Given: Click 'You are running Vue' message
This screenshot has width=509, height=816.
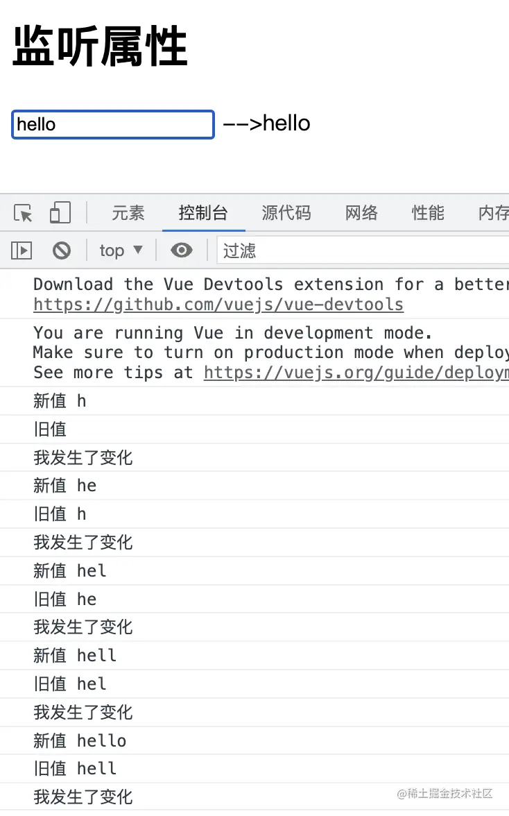Looking at the screenshot, I should tap(232, 332).
